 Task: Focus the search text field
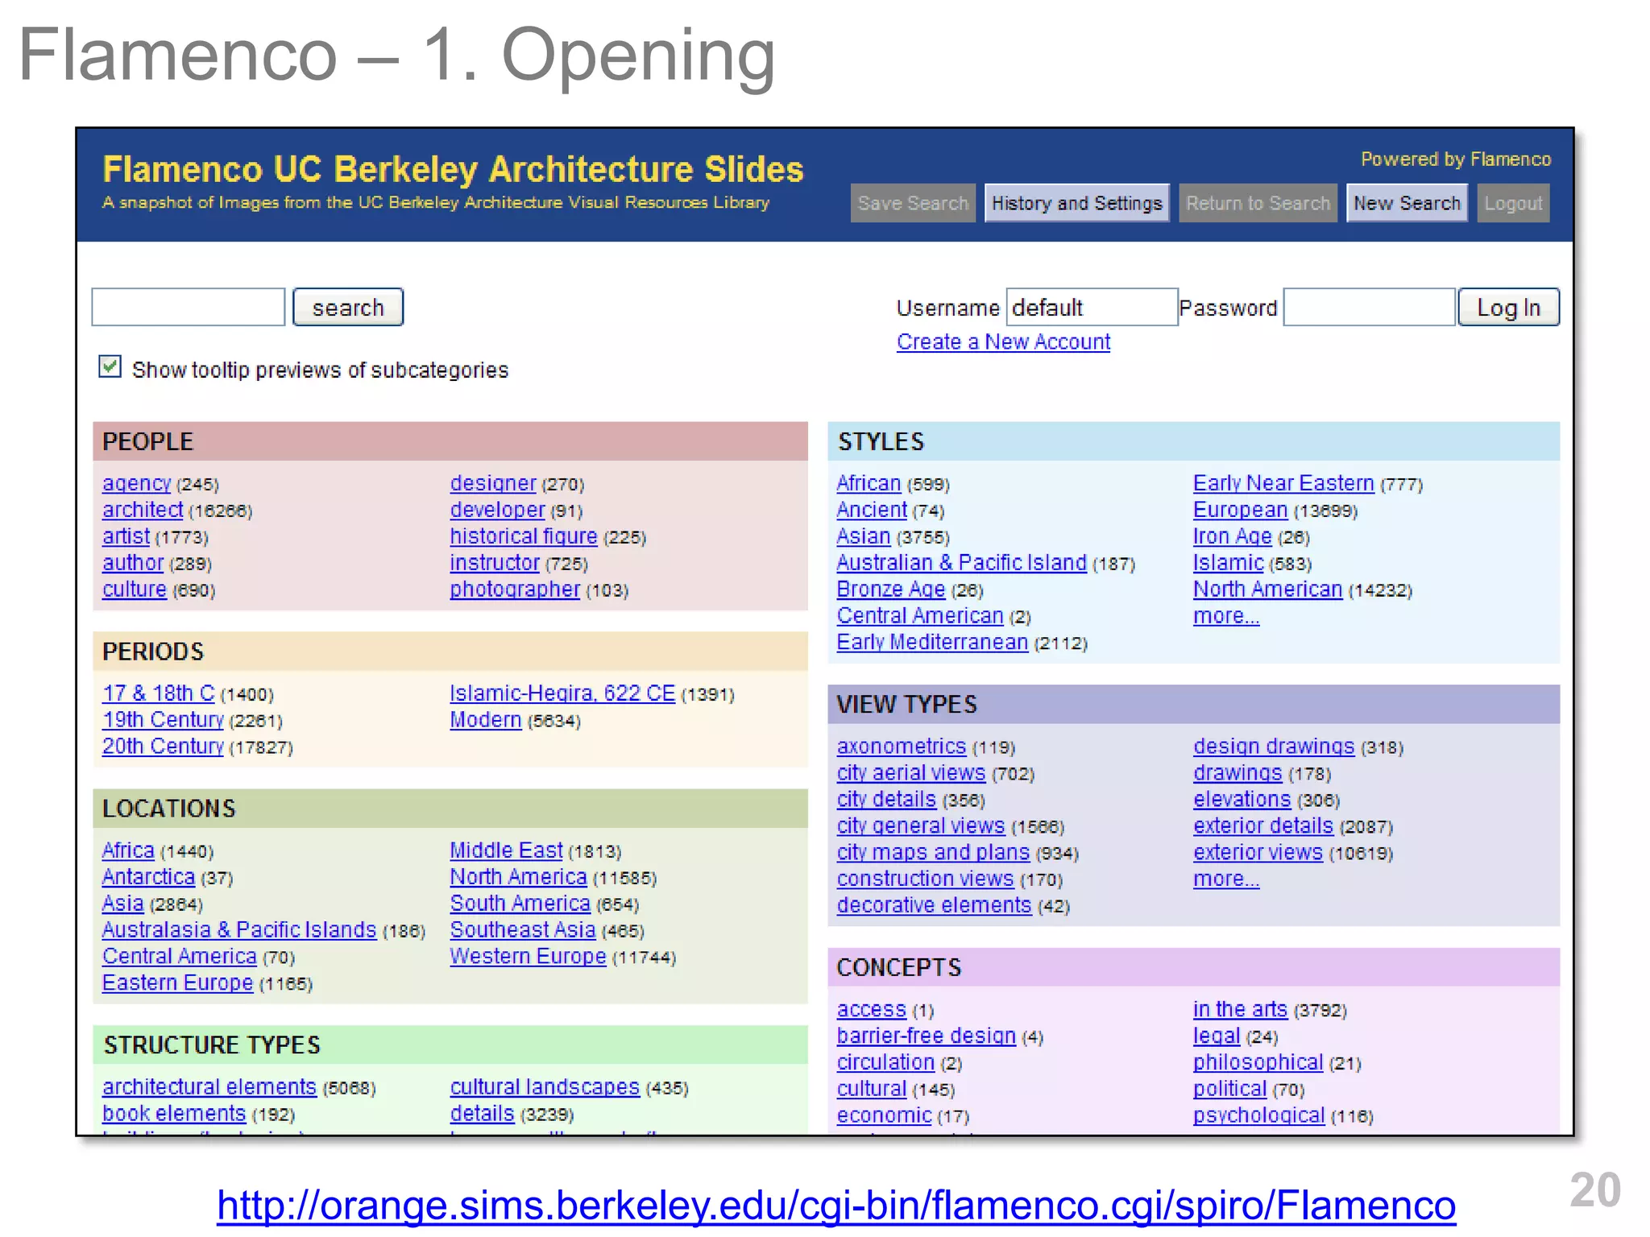point(189,308)
